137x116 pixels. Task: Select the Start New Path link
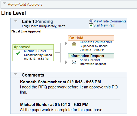104,25
